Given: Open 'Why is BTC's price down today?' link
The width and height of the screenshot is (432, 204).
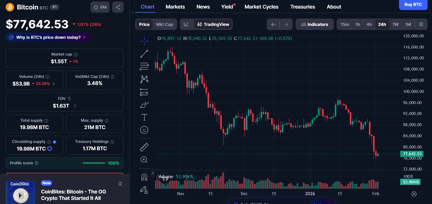Looking at the screenshot, I should [47, 37].
